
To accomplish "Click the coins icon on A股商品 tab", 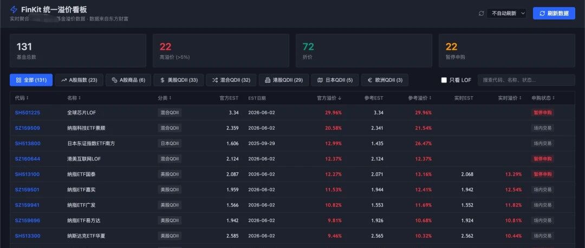I will 114,80.
